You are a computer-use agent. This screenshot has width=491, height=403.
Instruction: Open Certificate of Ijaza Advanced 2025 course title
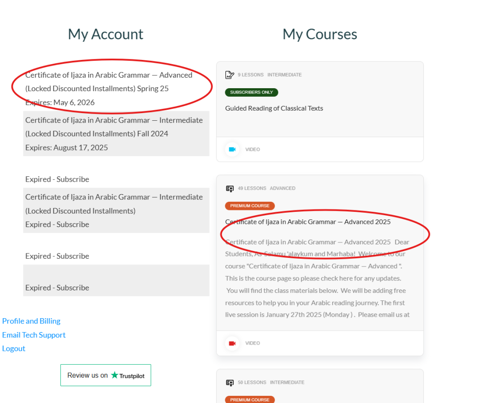coord(308,222)
